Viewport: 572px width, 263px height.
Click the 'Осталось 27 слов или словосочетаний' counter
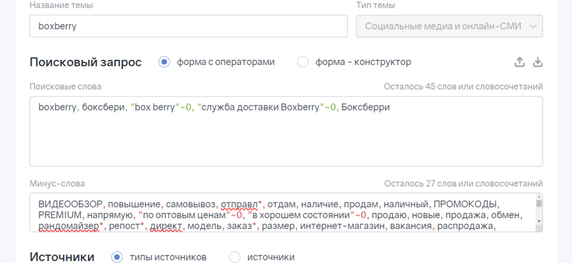(463, 183)
